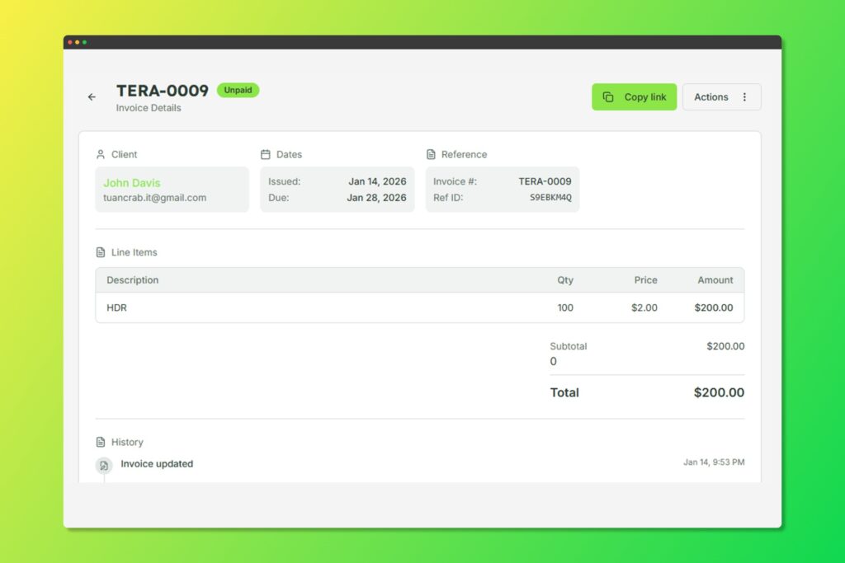Screen dimensions: 845x563
Task: Click the Dates calendar icon
Action: [266, 154]
